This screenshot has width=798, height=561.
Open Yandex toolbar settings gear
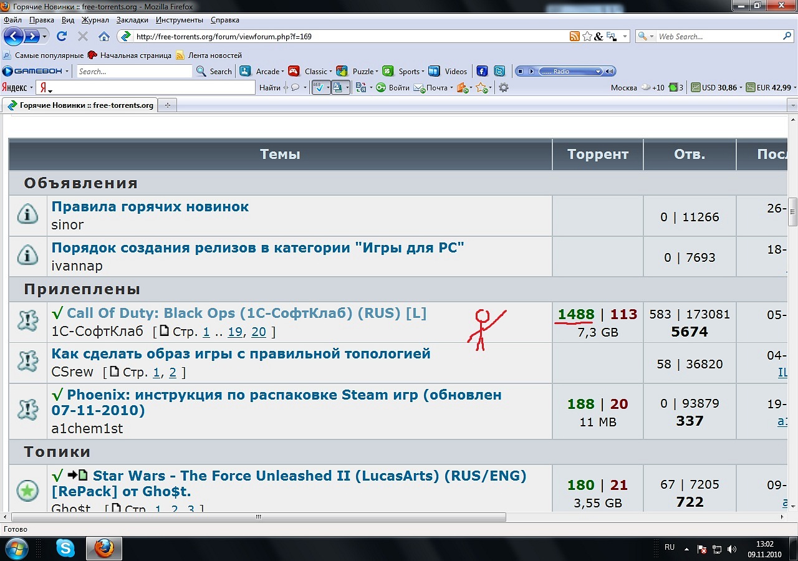(504, 88)
